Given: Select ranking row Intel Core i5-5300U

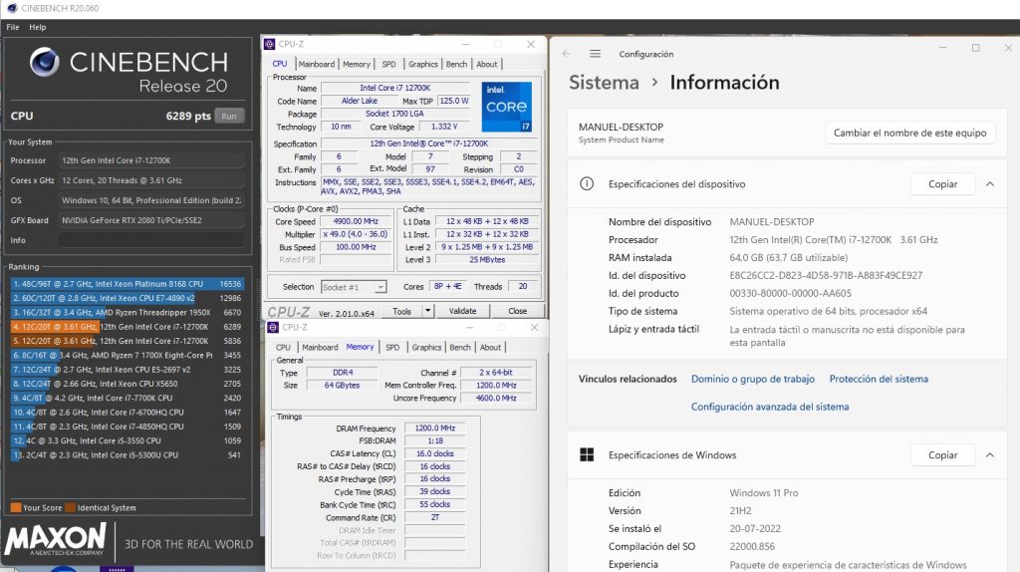Looking at the screenshot, I should [127, 454].
